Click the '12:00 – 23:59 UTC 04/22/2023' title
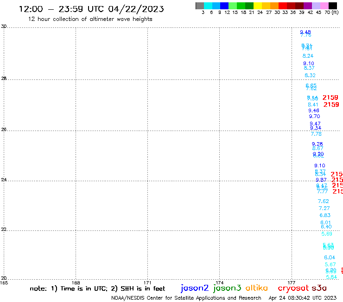The width and height of the screenshot is (343, 302). (x=91, y=9)
